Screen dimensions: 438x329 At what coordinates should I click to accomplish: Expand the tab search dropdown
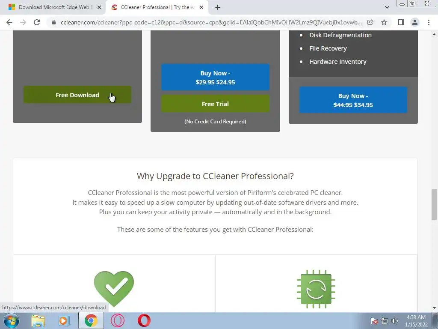[x=387, y=7]
